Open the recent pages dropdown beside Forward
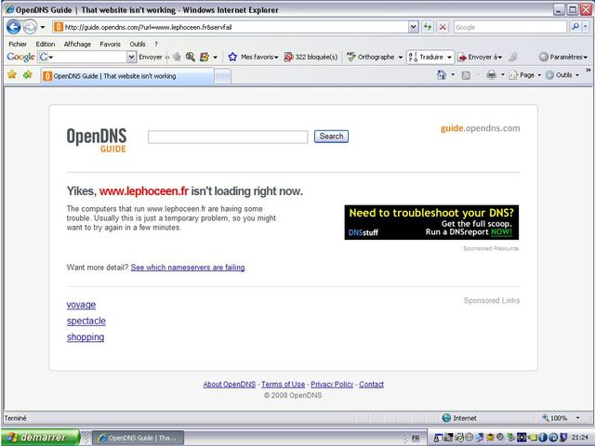Image resolution: width=595 pixels, height=446 pixels. [x=43, y=27]
